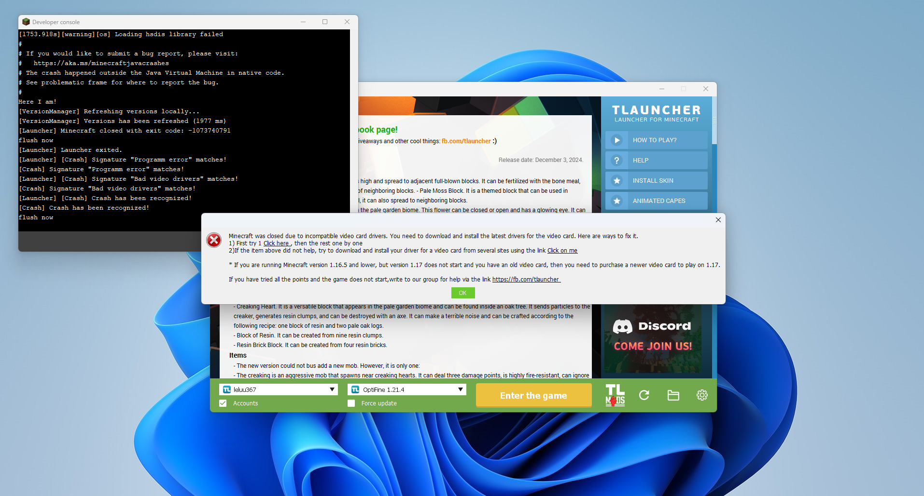Image resolution: width=924 pixels, height=496 pixels.
Task: Open TL Mods from the launcher bar
Action: [x=615, y=395]
